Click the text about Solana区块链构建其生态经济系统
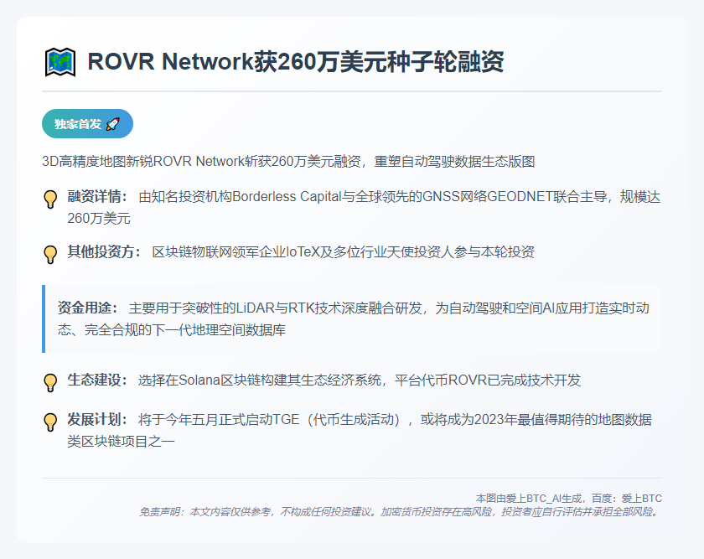Screen dimensions: 704x559 pyautogui.click(x=360, y=380)
